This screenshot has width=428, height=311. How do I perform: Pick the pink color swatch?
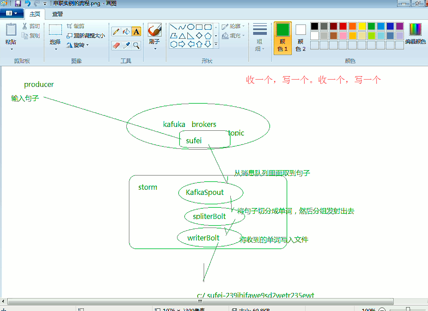(343, 36)
